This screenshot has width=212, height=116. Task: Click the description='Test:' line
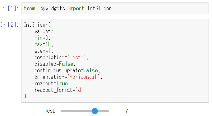click(x=62, y=57)
